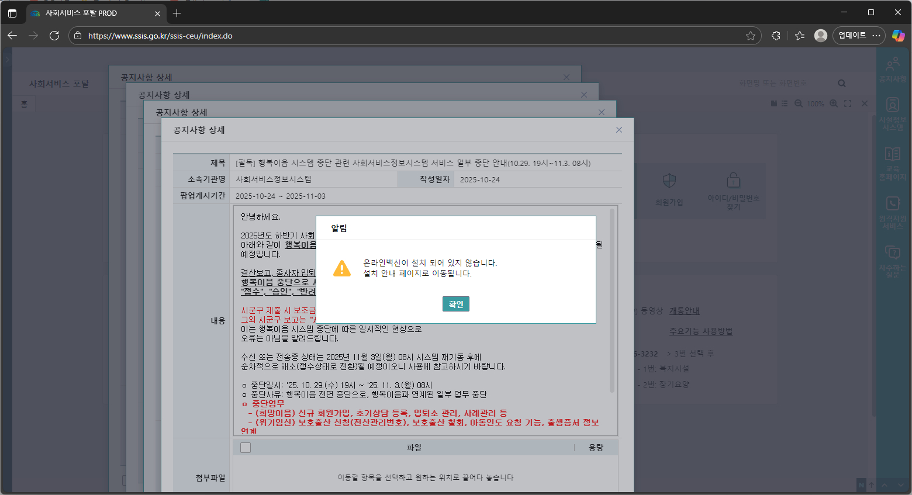Zoom out using the portal toolbar magnifier
This screenshot has height=495, width=912.
[799, 103]
